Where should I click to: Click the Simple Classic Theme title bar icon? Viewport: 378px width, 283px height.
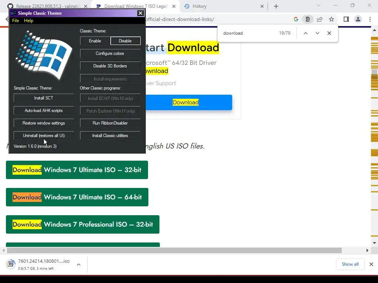[x=13, y=13]
